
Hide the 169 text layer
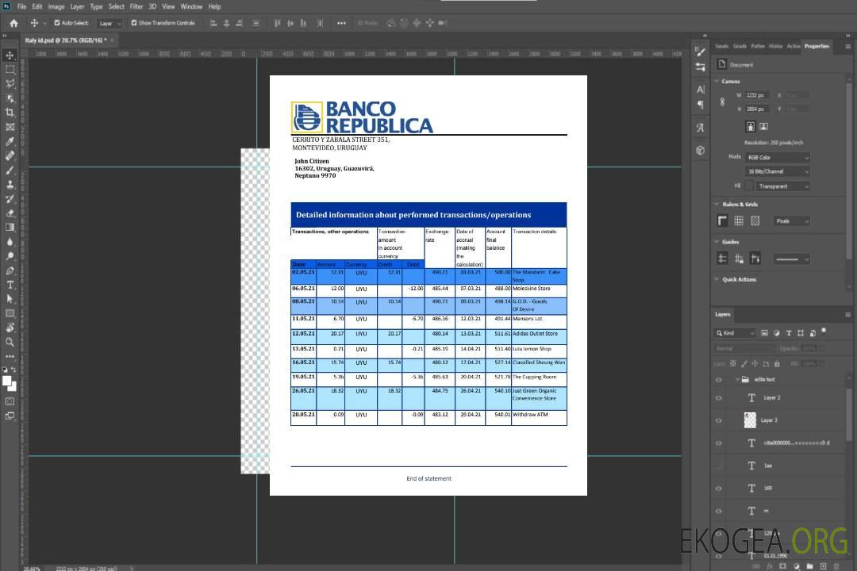[719, 489]
